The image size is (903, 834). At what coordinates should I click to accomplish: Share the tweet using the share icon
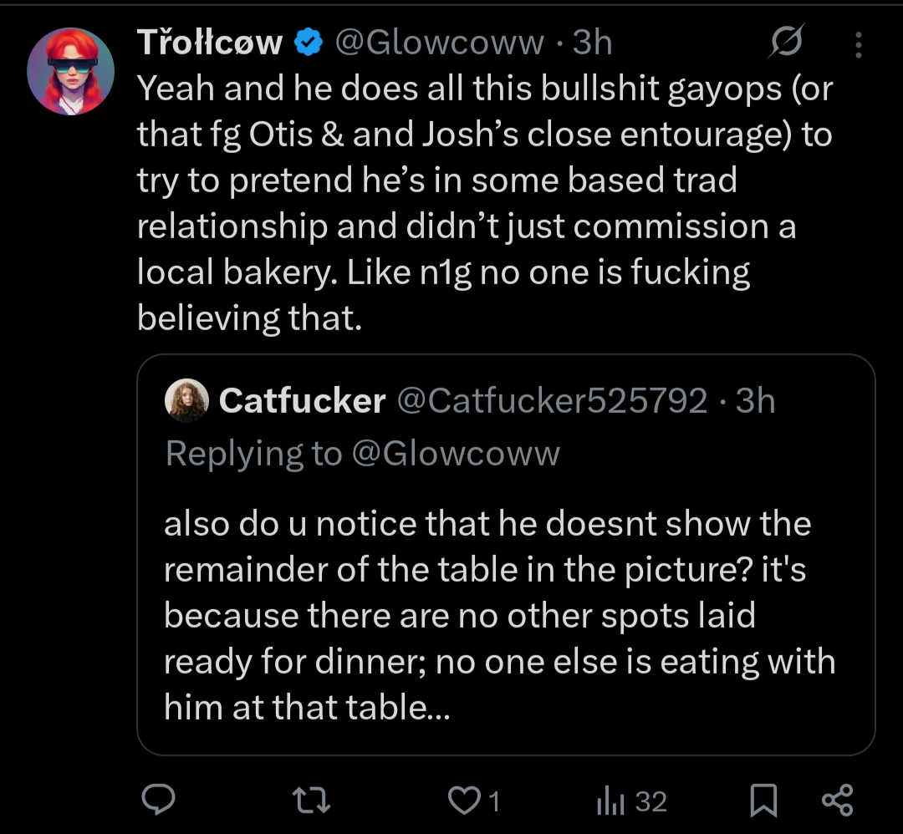pyautogui.click(x=837, y=801)
